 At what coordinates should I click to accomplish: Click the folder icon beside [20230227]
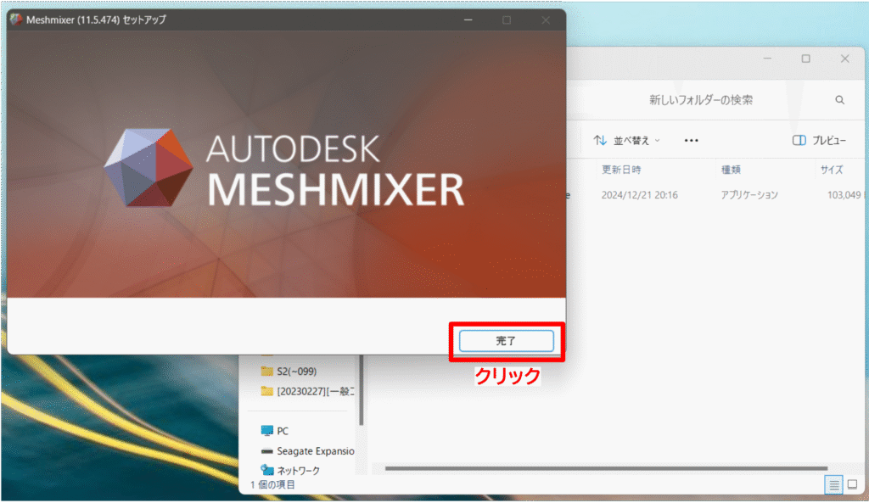(x=267, y=391)
